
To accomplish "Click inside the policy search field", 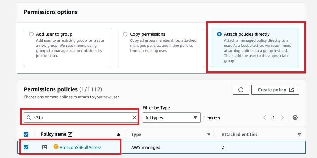I will (x=81, y=118).
